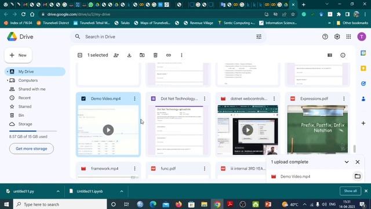
Task: Open Expressions.pdf more options menu
Action: click(344, 99)
